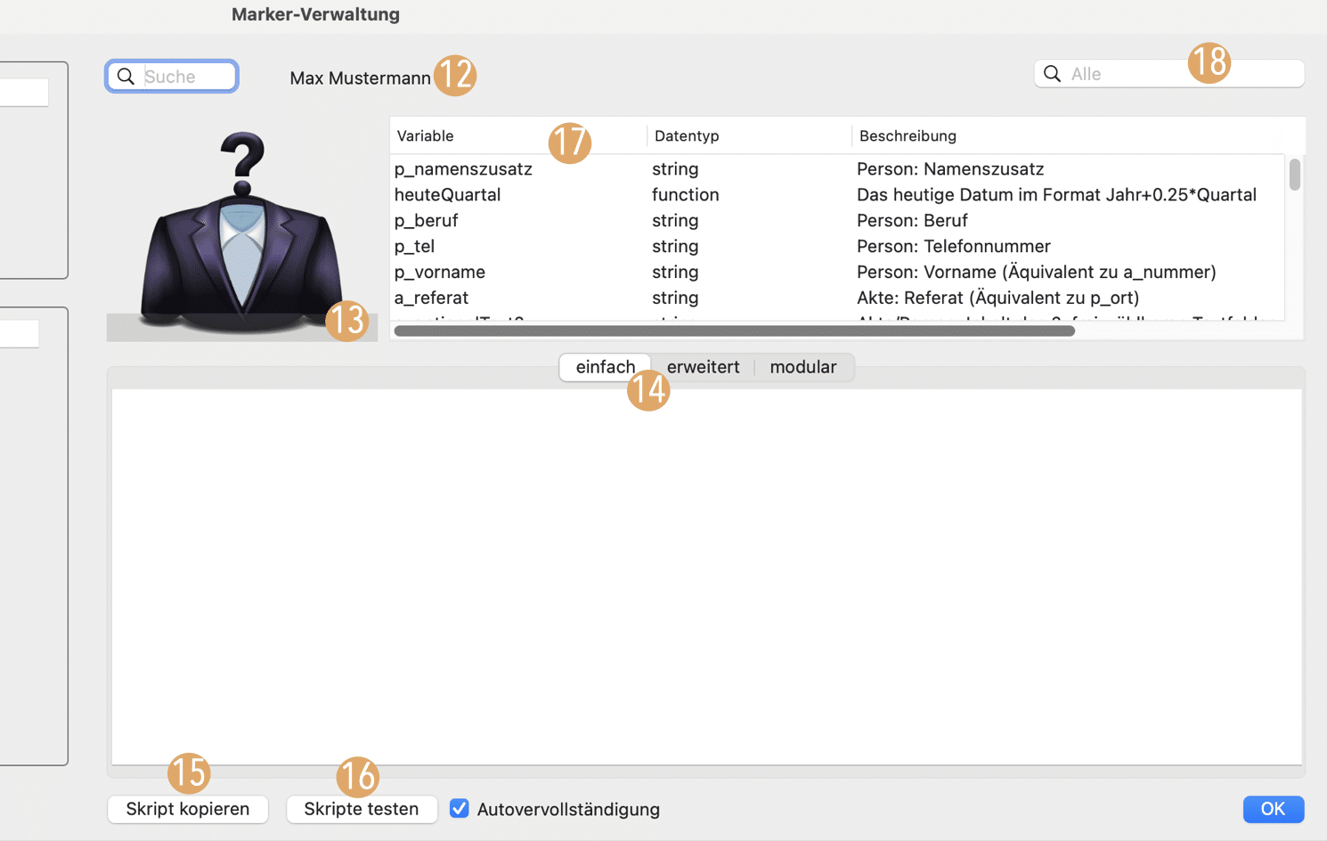Image resolution: width=1327 pixels, height=841 pixels.
Task: Select the p_beruf variable row
Action: point(837,221)
